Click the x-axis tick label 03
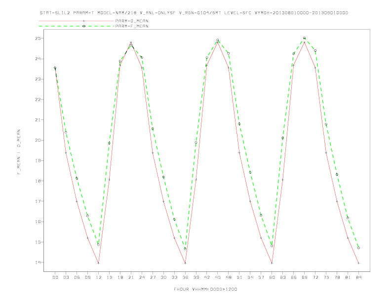The image size is (391, 302). [66, 277]
